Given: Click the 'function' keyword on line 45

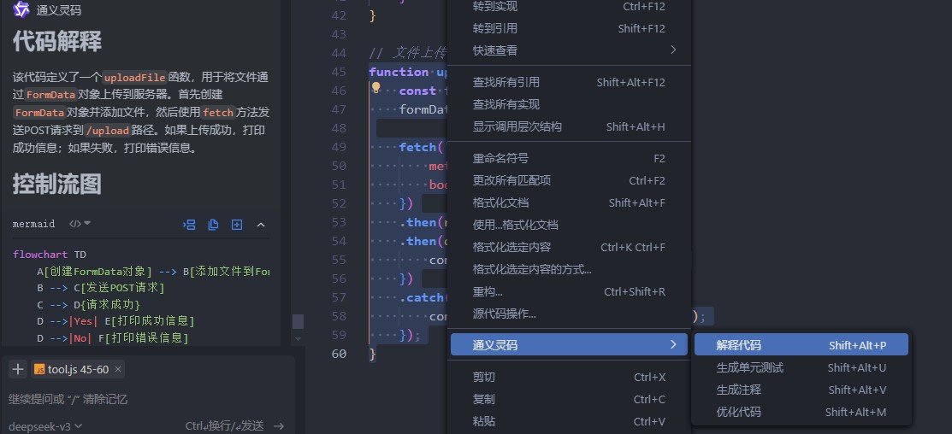Looking at the screenshot, I should click(399, 72).
